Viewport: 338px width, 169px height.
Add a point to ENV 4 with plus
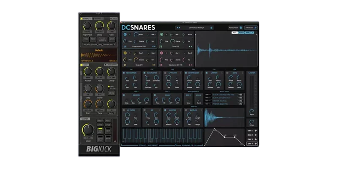(256, 144)
